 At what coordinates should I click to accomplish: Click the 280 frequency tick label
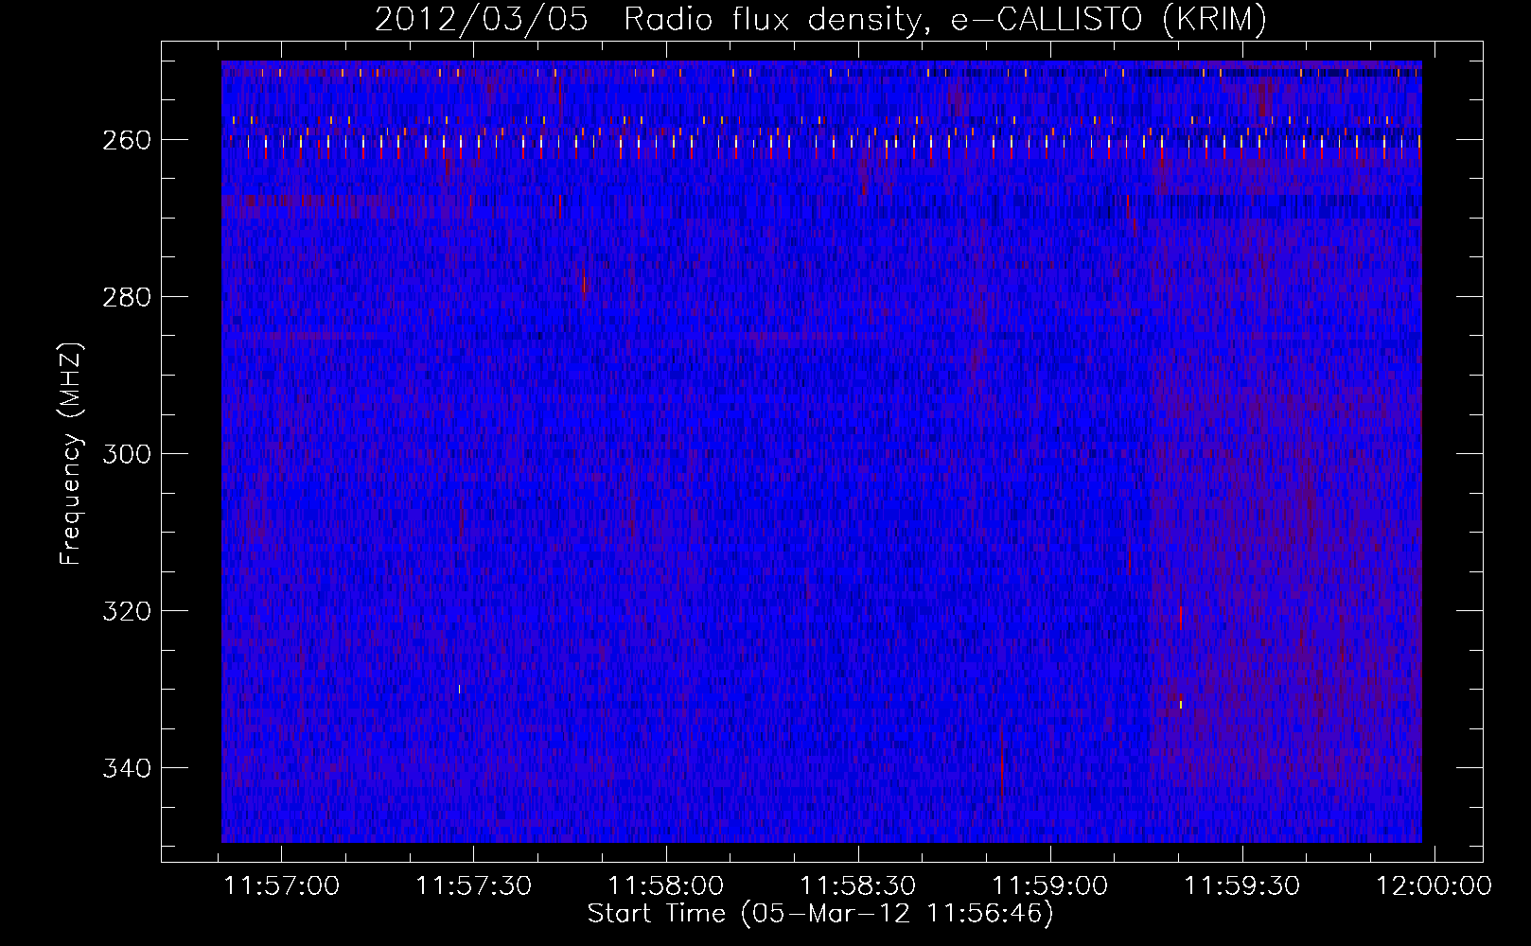[x=127, y=297]
